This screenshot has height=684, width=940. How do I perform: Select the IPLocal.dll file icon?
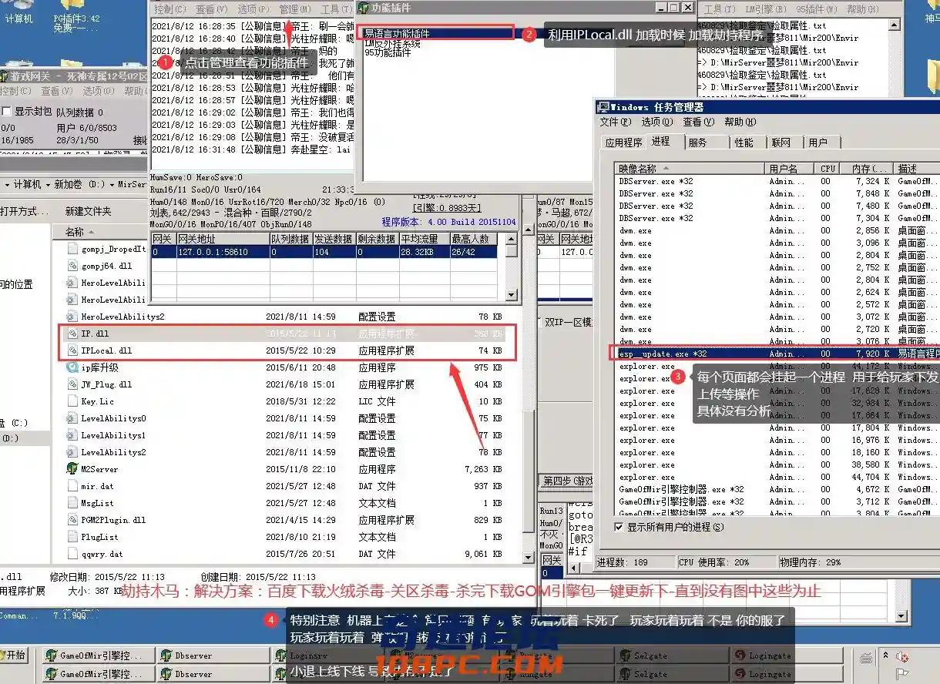pos(73,350)
